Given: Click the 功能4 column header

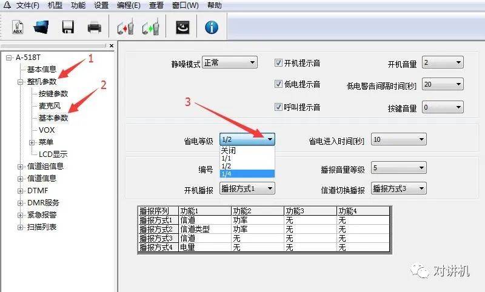Looking at the screenshot, I should click(363, 211).
